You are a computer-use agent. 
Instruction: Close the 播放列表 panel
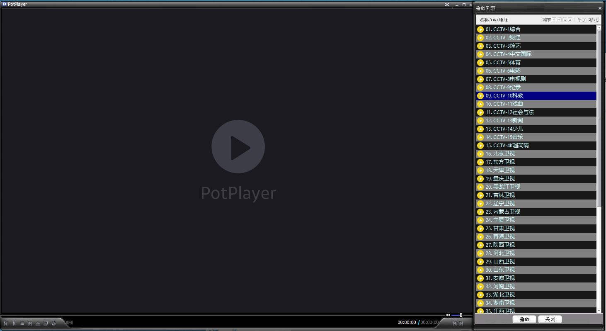tap(599, 8)
